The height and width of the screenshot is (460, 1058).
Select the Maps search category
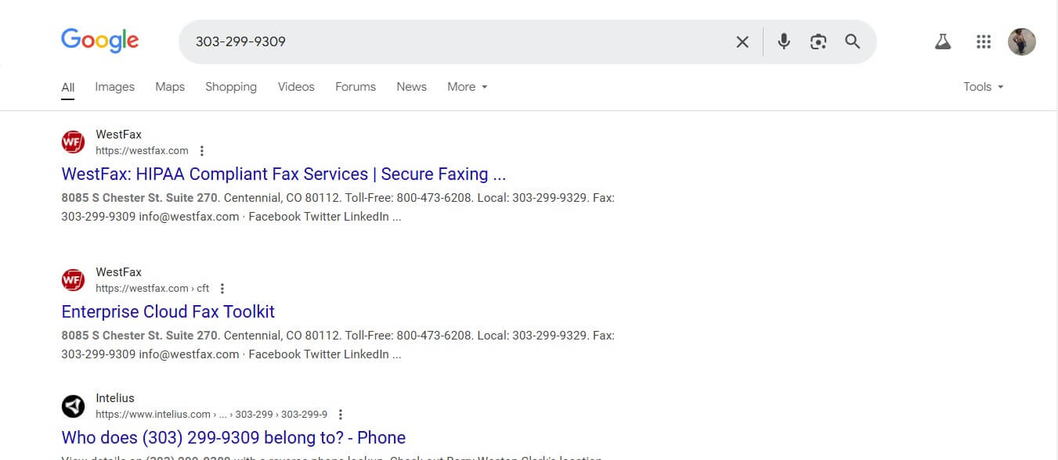click(x=169, y=87)
